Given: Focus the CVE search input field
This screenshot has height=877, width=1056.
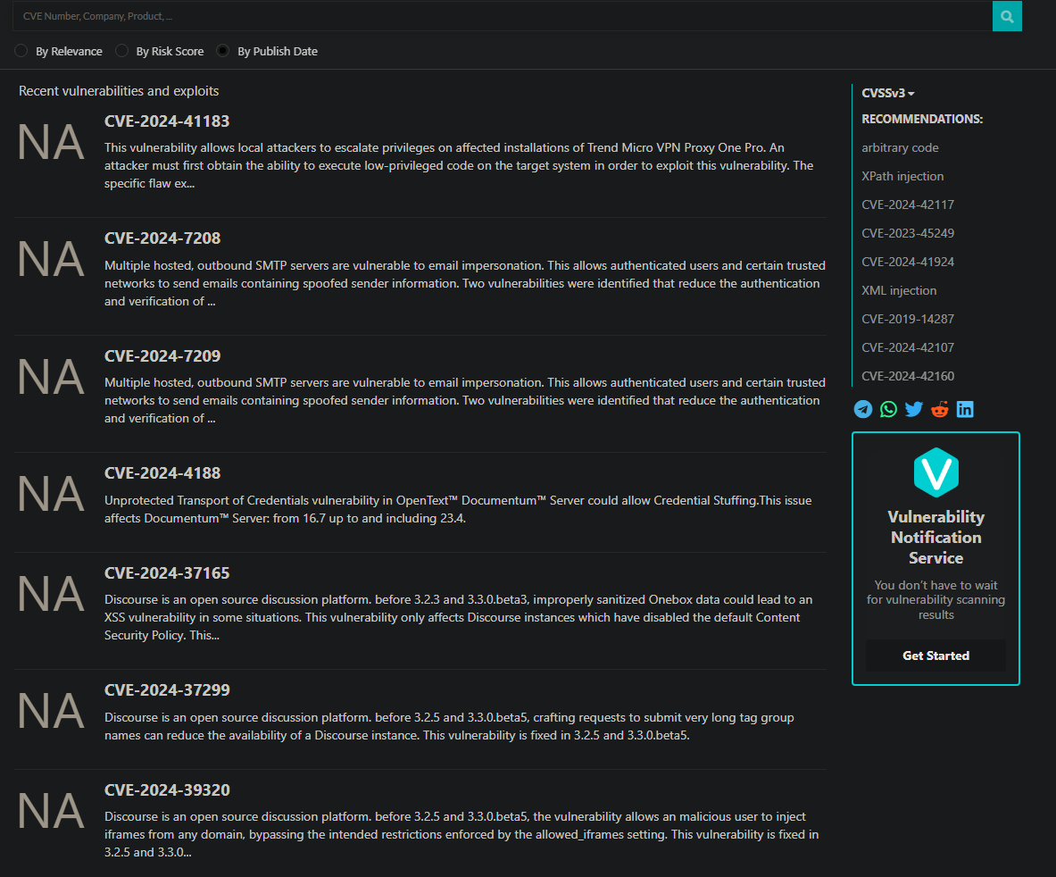Looking at the screenshot, I should tap(500, 16).
